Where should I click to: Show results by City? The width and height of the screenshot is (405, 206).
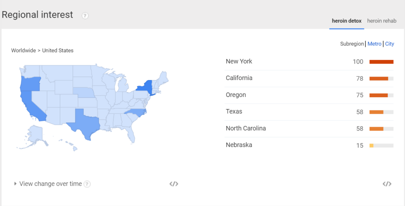coord(390,44)
